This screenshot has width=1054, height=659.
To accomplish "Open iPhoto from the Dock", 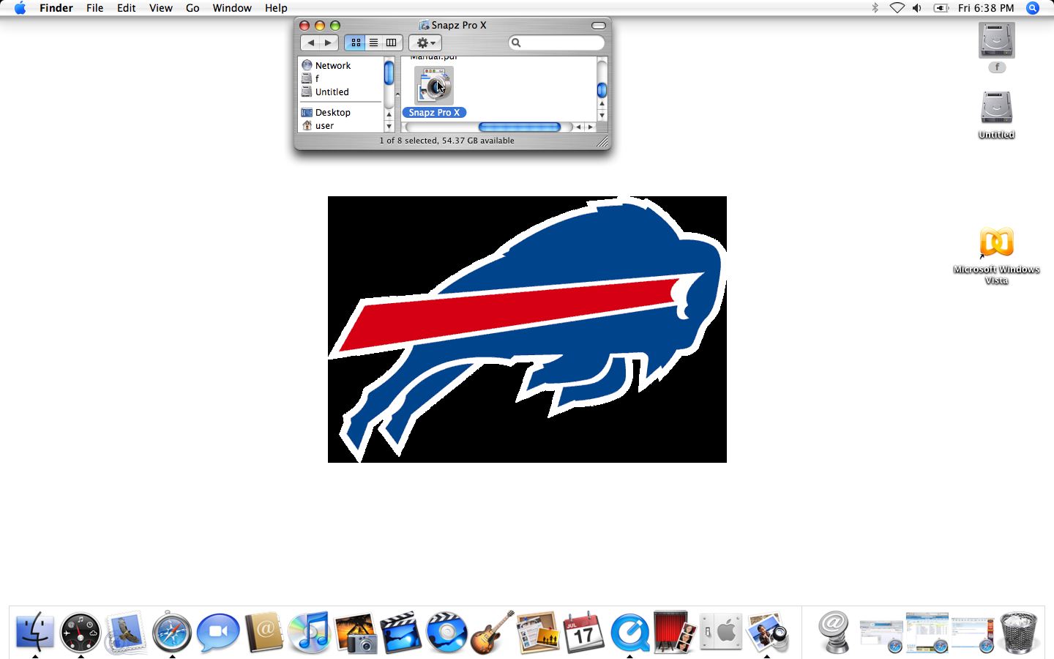I will tap(355, 633).
